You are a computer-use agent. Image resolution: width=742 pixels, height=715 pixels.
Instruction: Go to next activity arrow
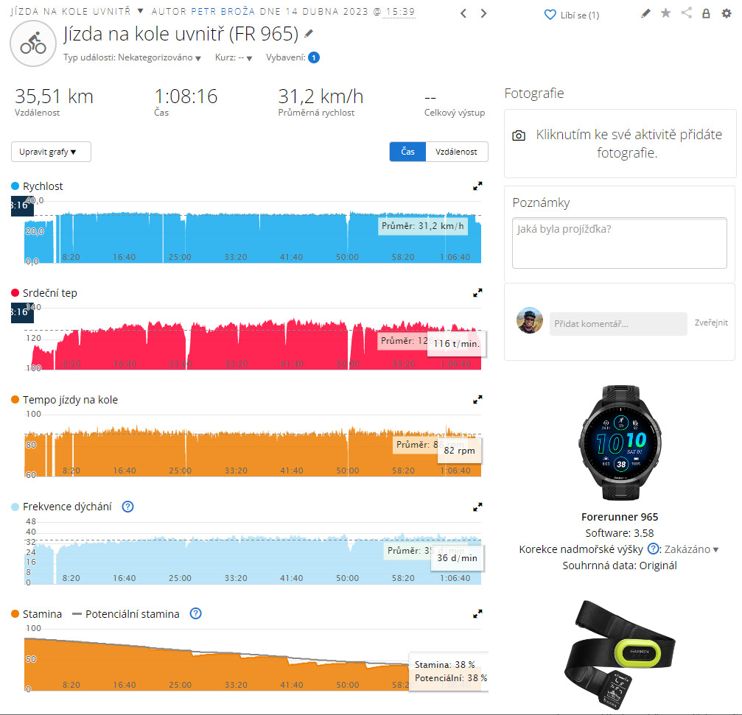click(x=483, y=14)
